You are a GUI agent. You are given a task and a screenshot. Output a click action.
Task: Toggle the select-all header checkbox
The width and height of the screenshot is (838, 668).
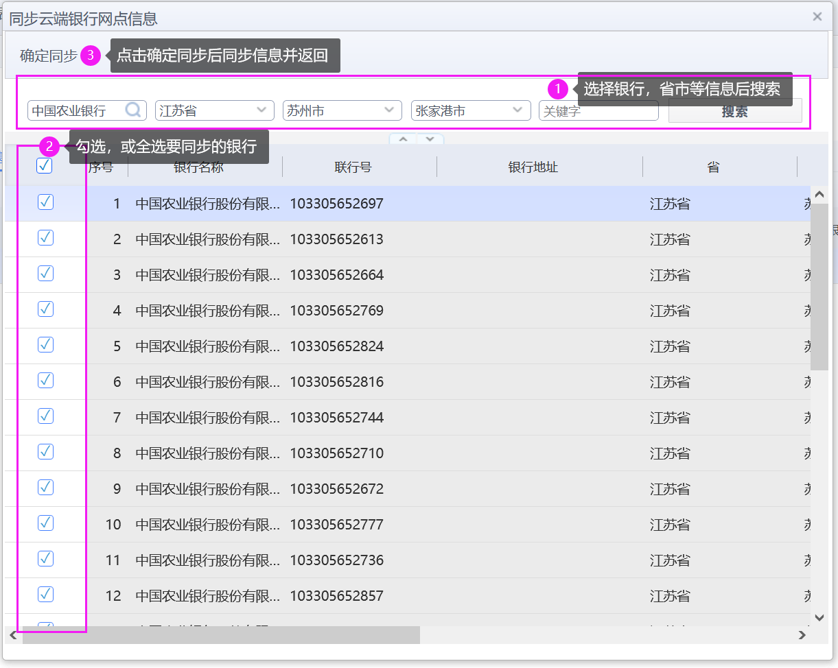coord(45,165)
